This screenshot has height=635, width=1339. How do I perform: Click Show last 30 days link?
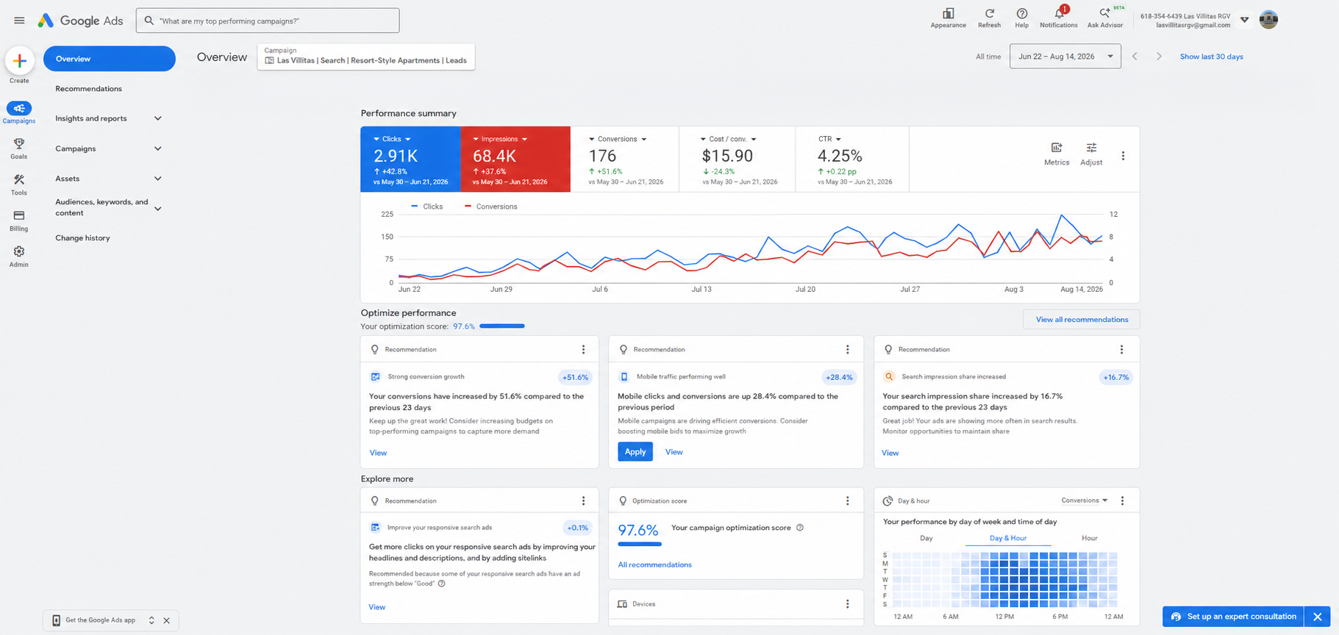tap(1212, 57)
